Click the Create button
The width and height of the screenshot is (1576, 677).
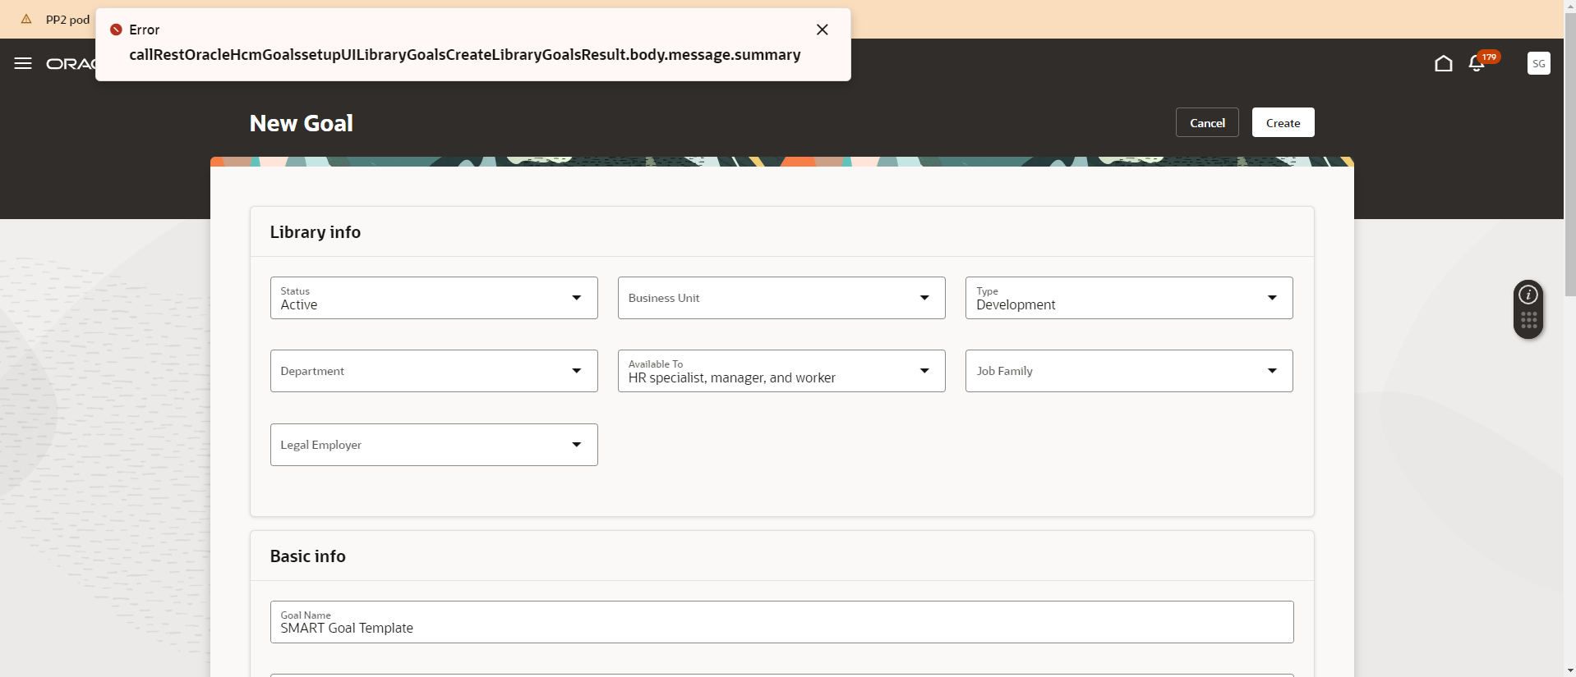point(1283,122)
